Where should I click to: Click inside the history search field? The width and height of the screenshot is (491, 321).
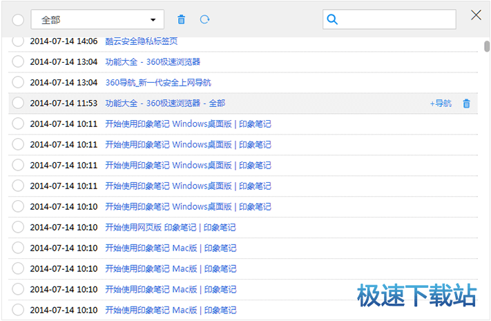(389, 19)
